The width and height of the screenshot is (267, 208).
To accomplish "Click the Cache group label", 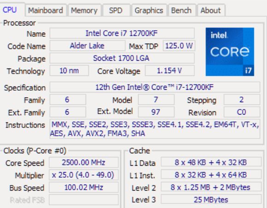I will [139, 150].
